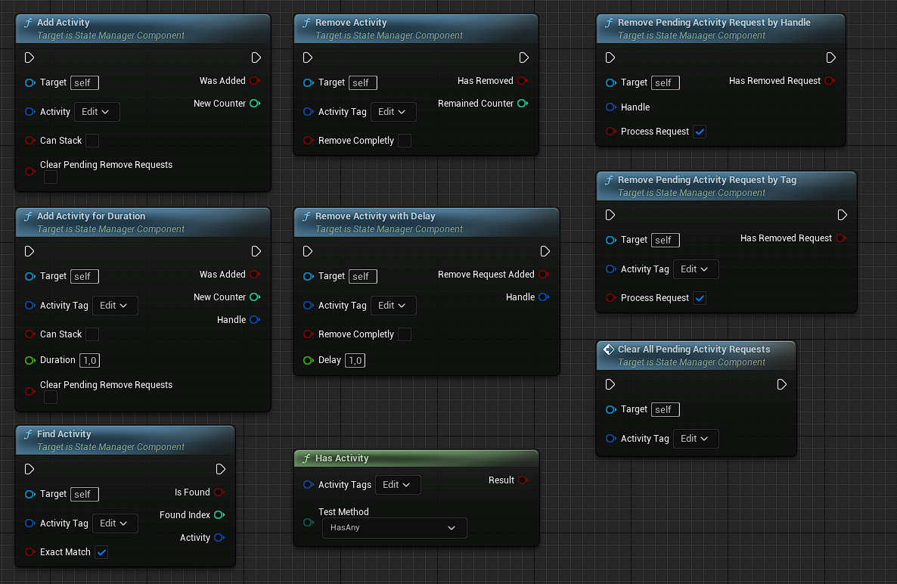897x584 pixels.
Task: Click the Handle input pin on Remove Pending Activity Request by Handle
Action: (611, 107)
